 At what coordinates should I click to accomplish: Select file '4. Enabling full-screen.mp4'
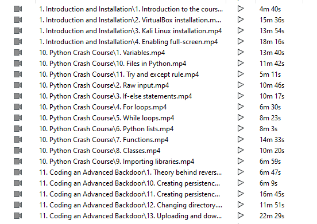pos(129,42)
